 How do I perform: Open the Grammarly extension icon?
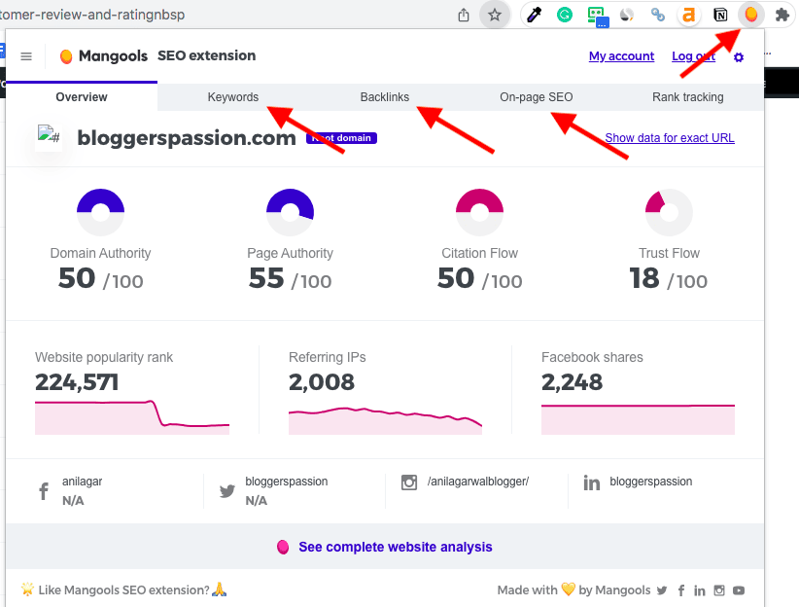(x=564, y=15)
